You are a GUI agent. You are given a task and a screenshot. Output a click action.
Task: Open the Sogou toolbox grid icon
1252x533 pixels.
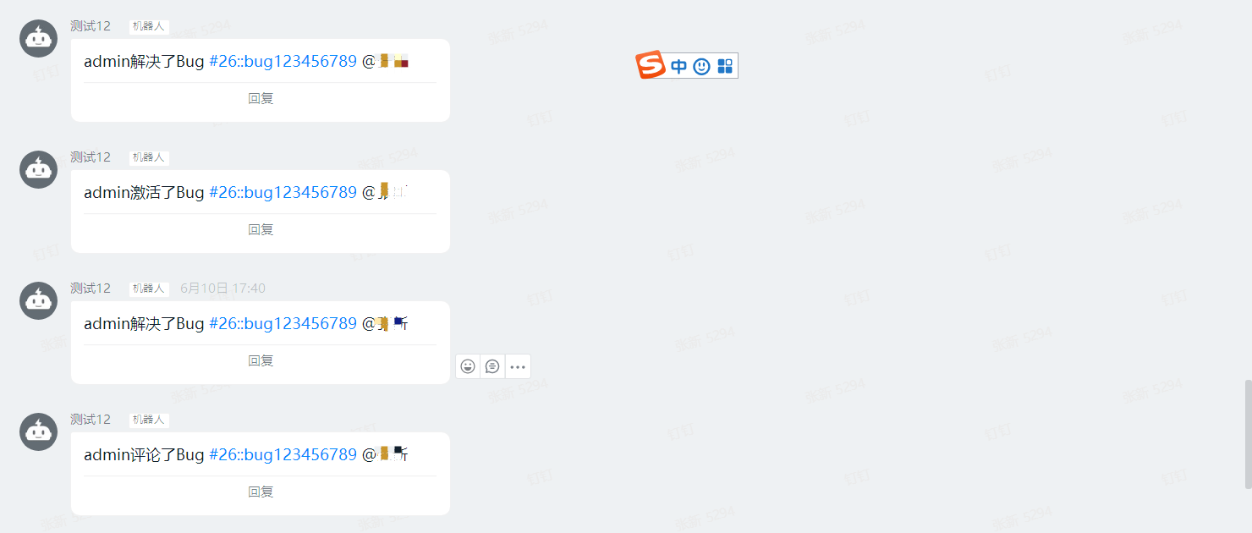pos(725,66)
